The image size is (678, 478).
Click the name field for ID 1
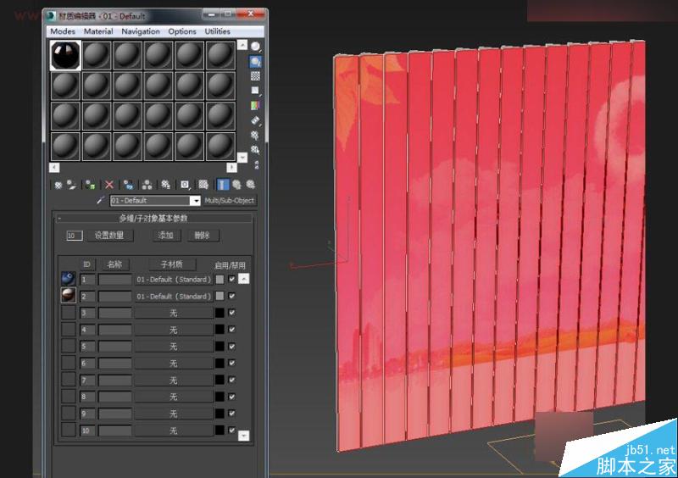click(x=114, y=280)
